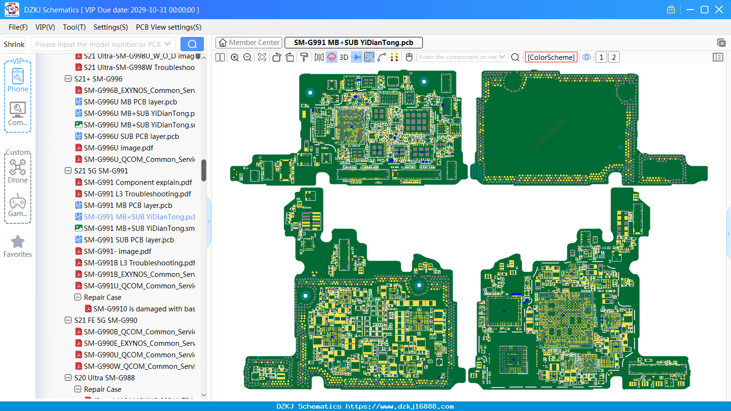The height and width of the screenshot is (411, 731).
Task: Select the mouse settings icon
Action: 409,57
